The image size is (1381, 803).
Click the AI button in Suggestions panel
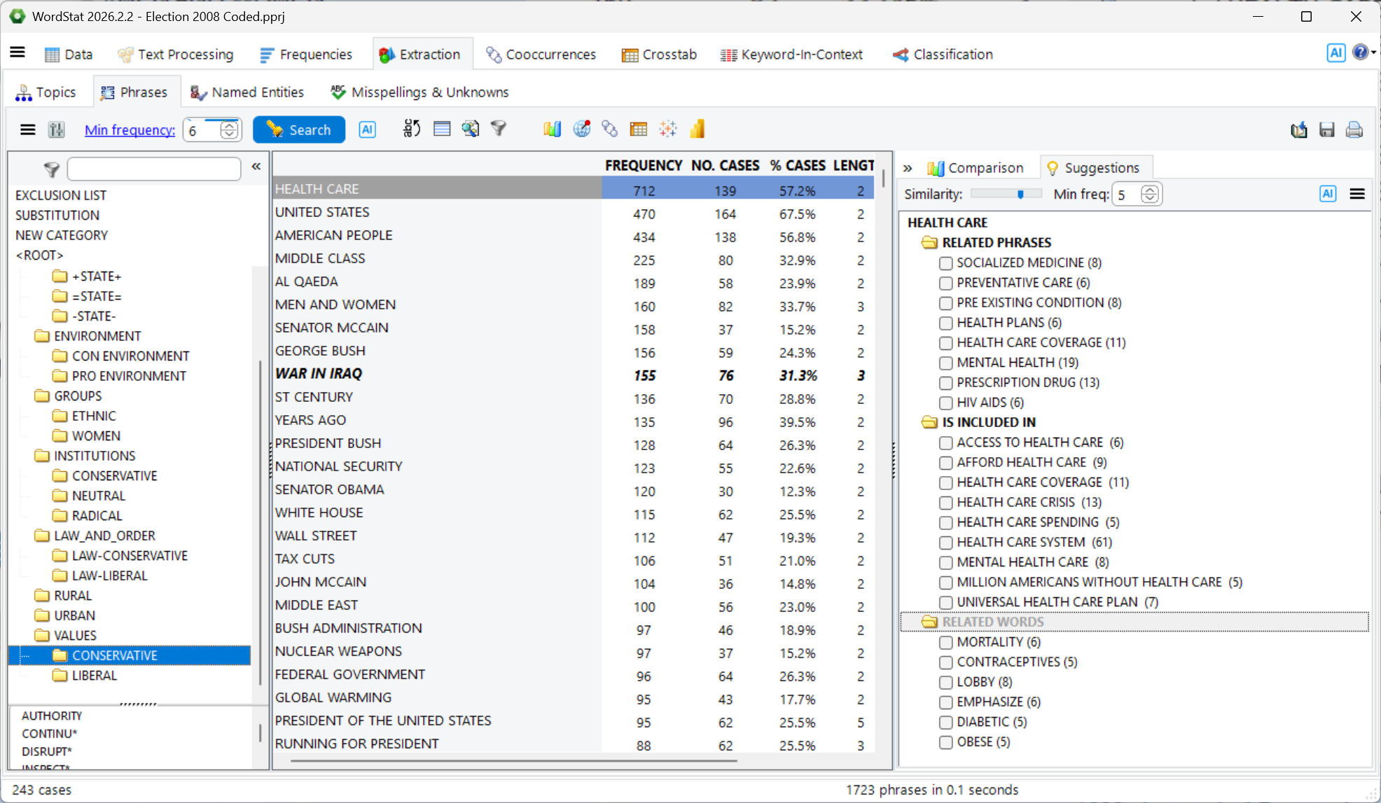tap(1328, 194)
